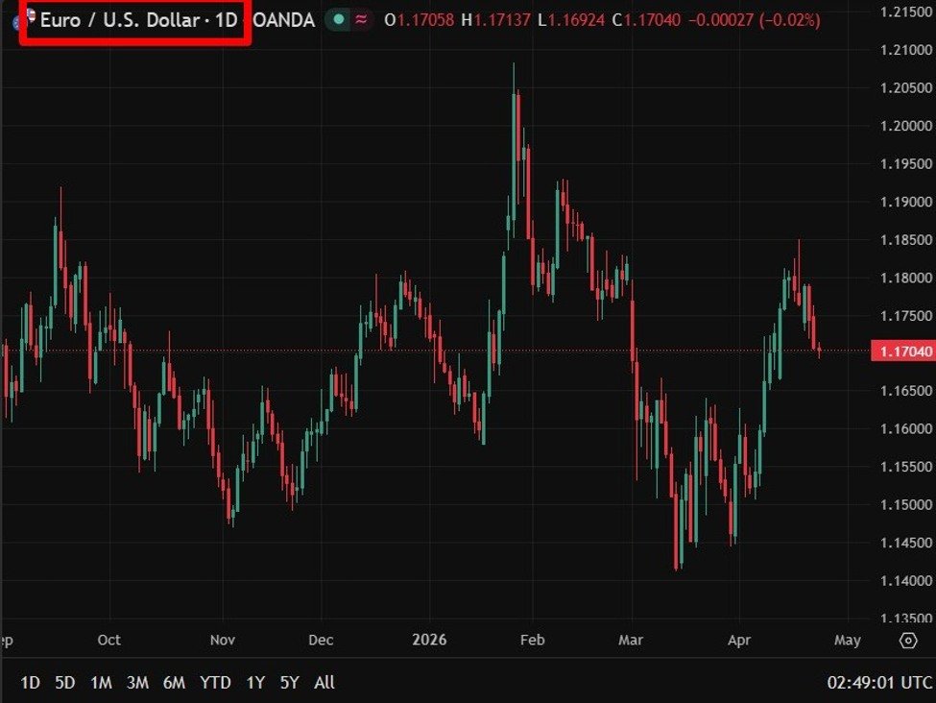Toggle the market status indicator pill
This screenshot has width=936, height=703.
coord(349,19)
